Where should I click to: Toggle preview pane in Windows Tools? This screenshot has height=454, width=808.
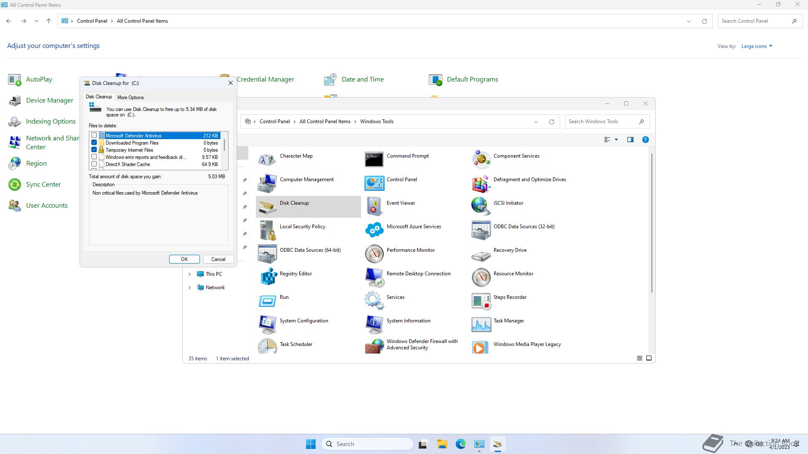(x=630, y=140)
